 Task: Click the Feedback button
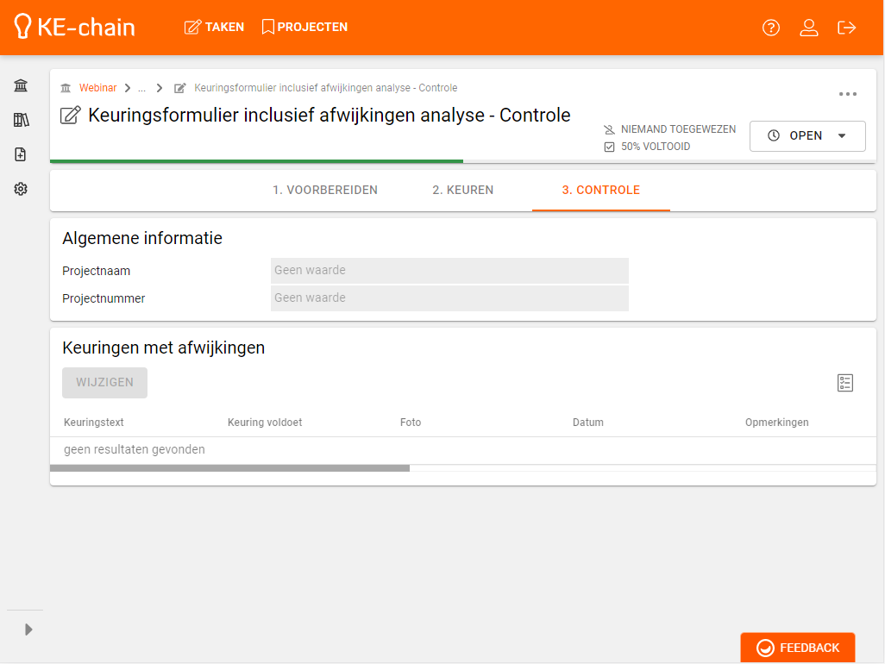click(798, 648)
